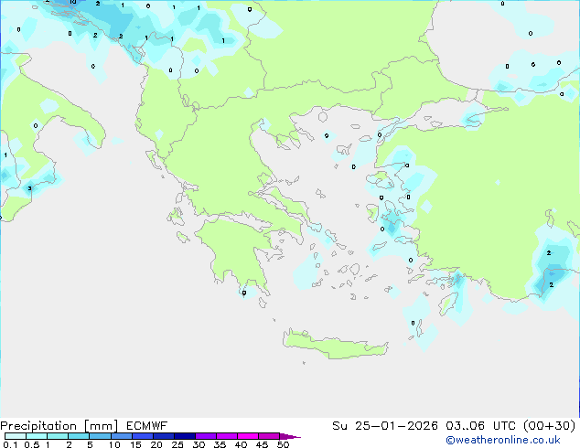Click the '03..06 UTC' time text
The image size is (580, 448).
tap(480, 426)
